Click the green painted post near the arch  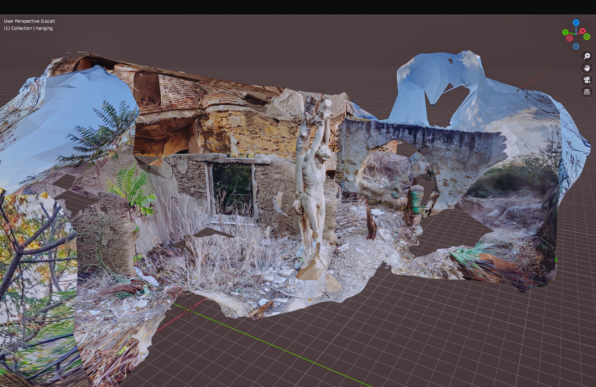415,202
